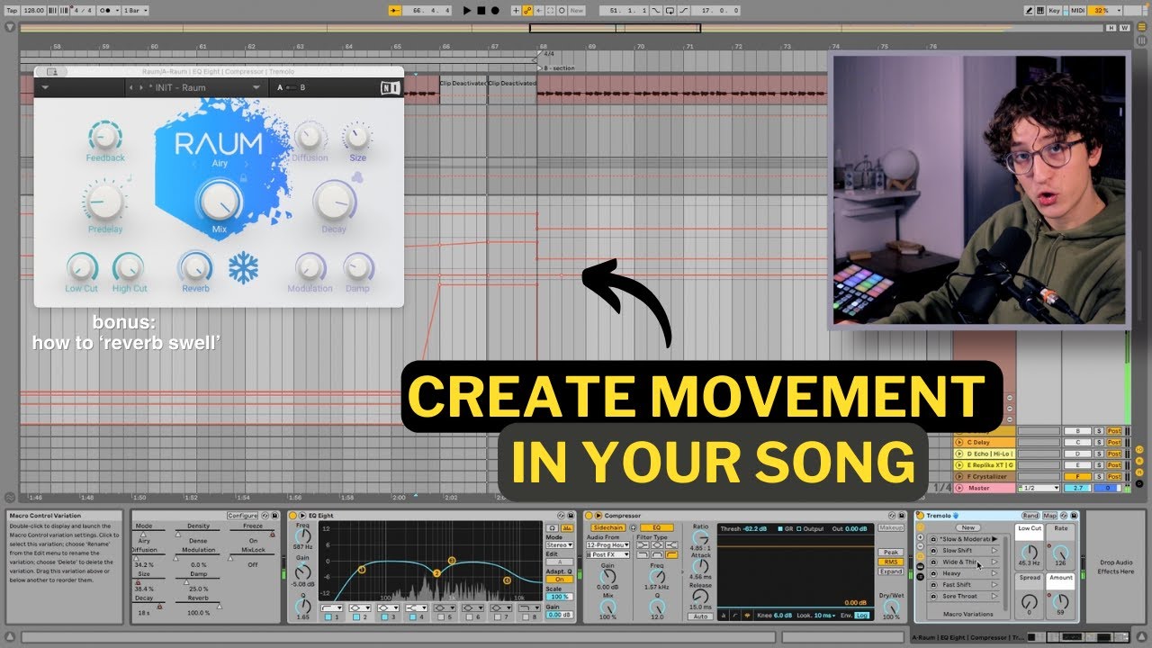This screenshot has width=1152, height=648.
Task: Select the Wide & Thin macro variation
Action: tap(963, 562)
